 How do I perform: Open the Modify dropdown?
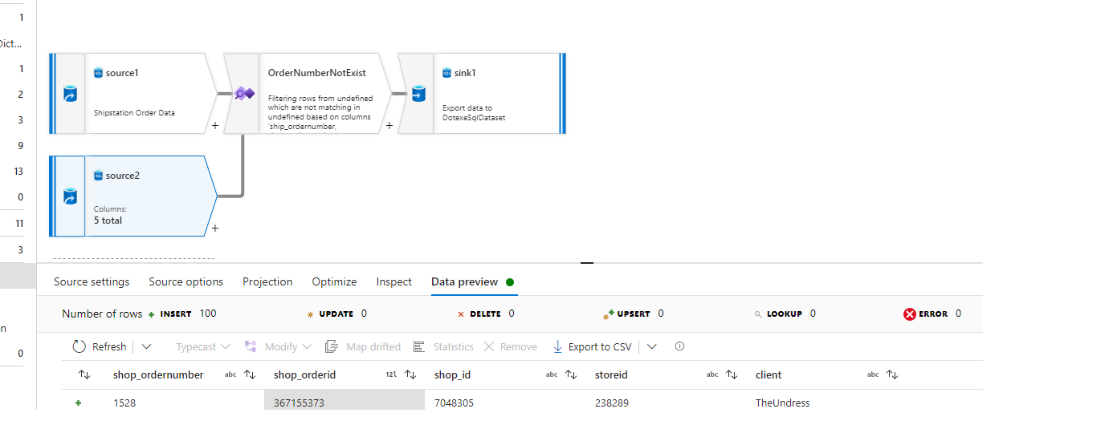point(279,346)
